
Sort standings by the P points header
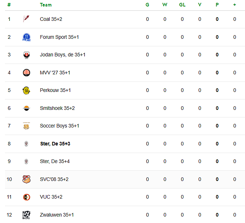[217, 5]
